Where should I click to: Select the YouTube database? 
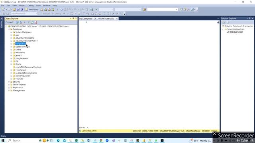point(19,79)
